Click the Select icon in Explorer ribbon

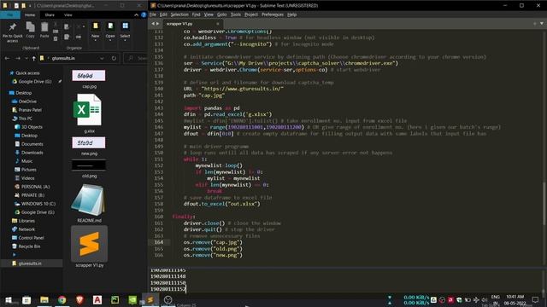125,31
